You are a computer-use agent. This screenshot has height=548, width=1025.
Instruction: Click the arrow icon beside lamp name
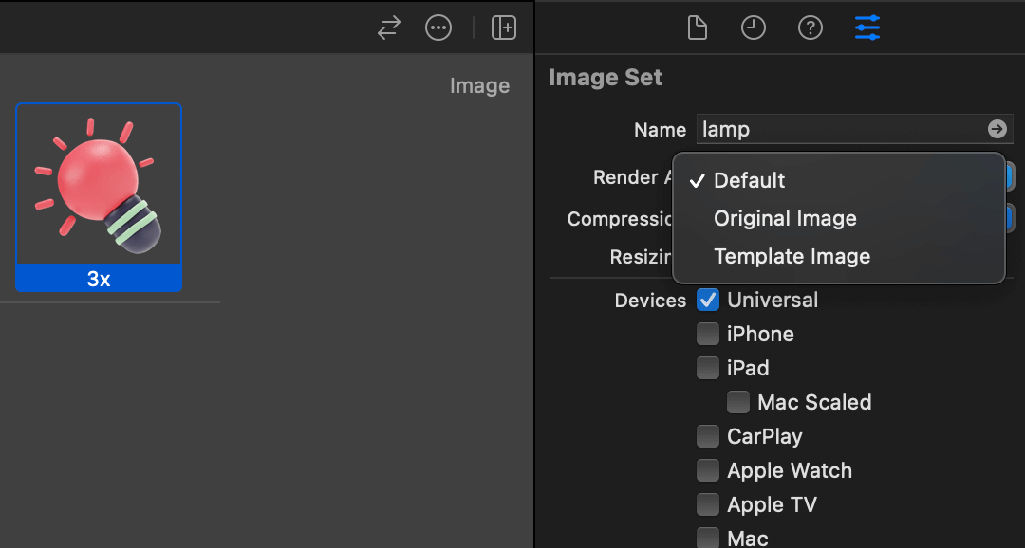click(997, 129)
